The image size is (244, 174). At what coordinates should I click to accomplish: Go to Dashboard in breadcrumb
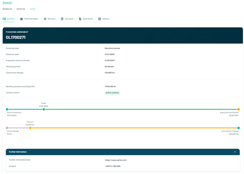(7, 9)
